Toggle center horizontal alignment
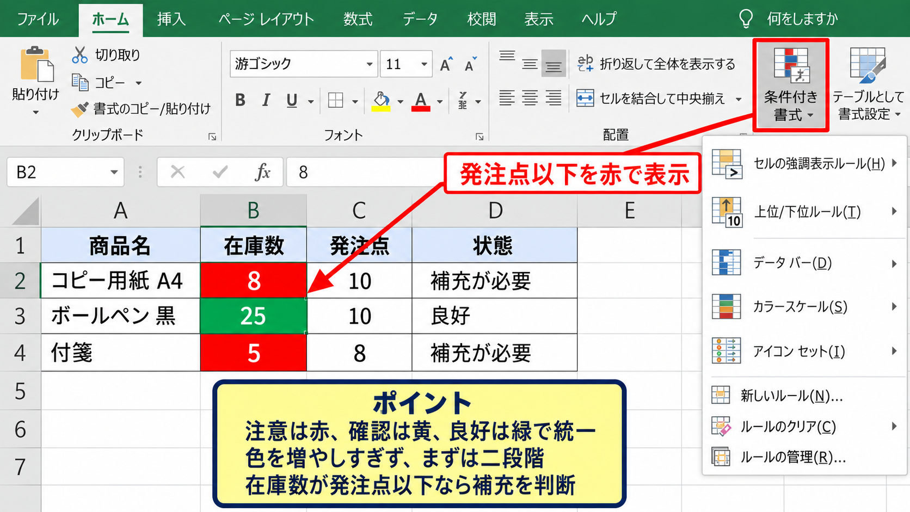 click(530, 98)
